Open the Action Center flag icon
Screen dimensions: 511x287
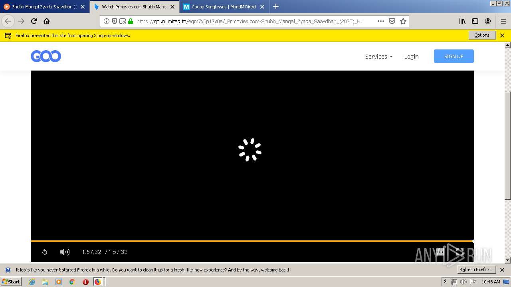pyautogui.click(x=473, y=282)
